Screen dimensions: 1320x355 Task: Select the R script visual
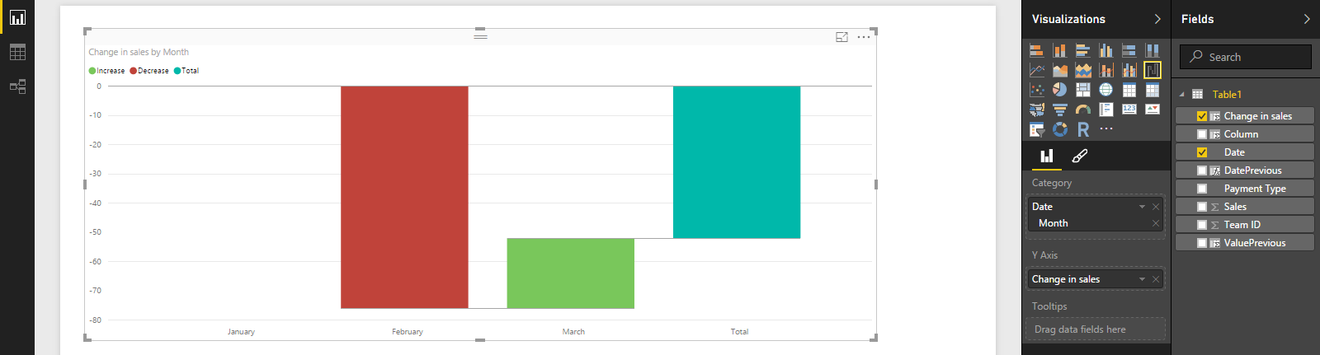[x=1083, y=129]
